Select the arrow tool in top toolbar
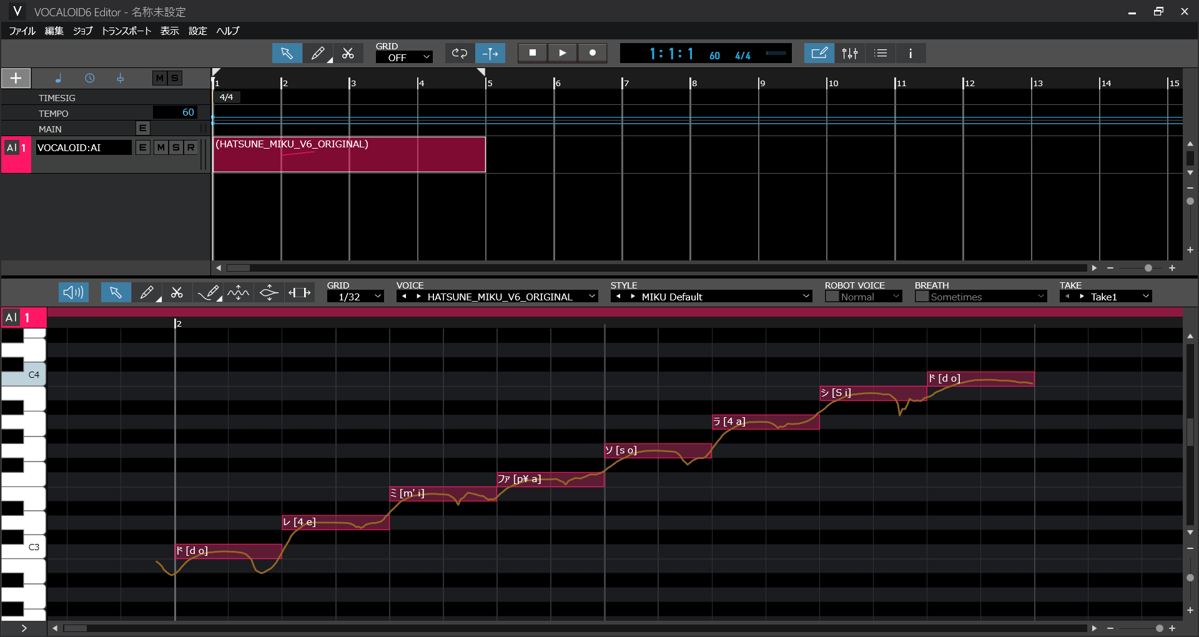 coord(287,53)
